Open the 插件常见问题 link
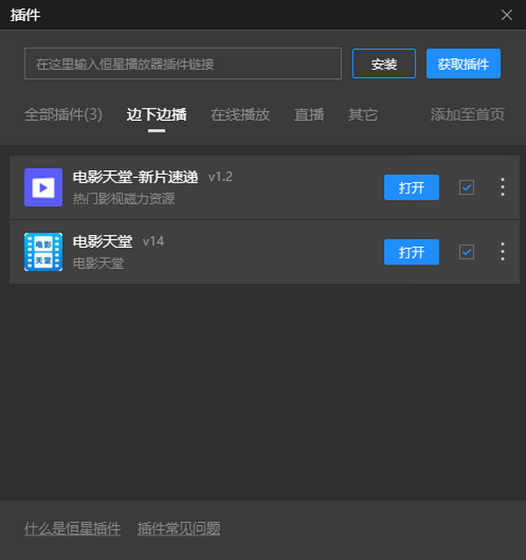Image resolution: width=526 pixels, height=560 pixels. click(x=179, y=528)
